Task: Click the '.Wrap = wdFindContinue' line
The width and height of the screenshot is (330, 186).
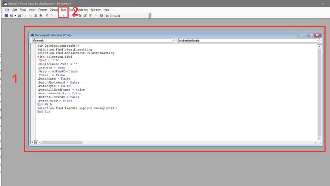Action: tap(58, 71)
